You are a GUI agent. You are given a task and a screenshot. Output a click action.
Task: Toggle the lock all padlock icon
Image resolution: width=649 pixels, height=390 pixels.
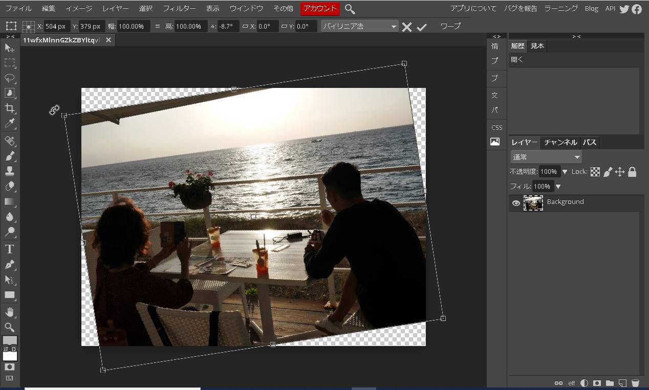[632, 172]
